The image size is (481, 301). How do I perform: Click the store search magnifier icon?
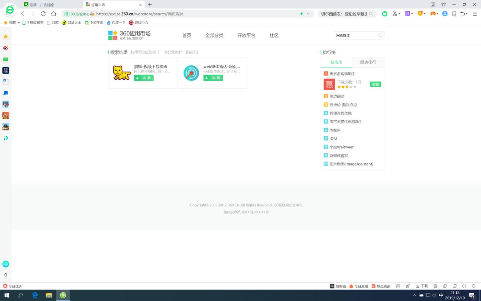tap(380, 35)
